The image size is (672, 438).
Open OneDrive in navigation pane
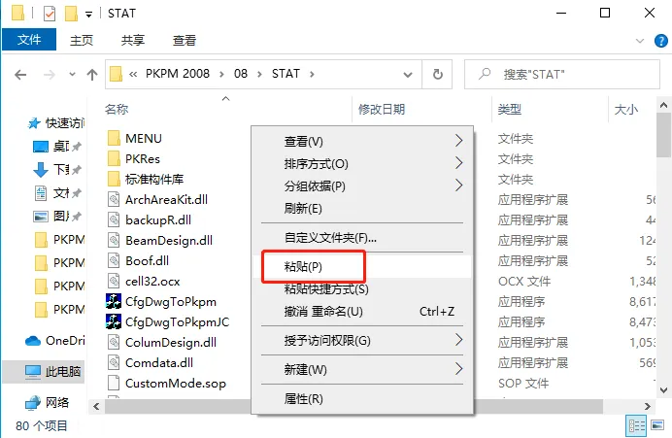click(54, 341)
